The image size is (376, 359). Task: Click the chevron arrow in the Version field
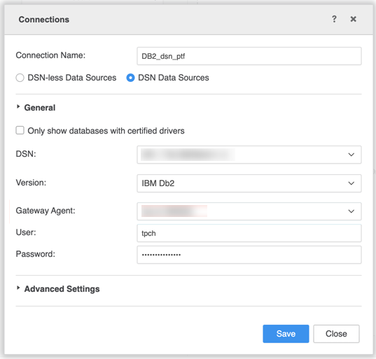click(x=351, y=183)
